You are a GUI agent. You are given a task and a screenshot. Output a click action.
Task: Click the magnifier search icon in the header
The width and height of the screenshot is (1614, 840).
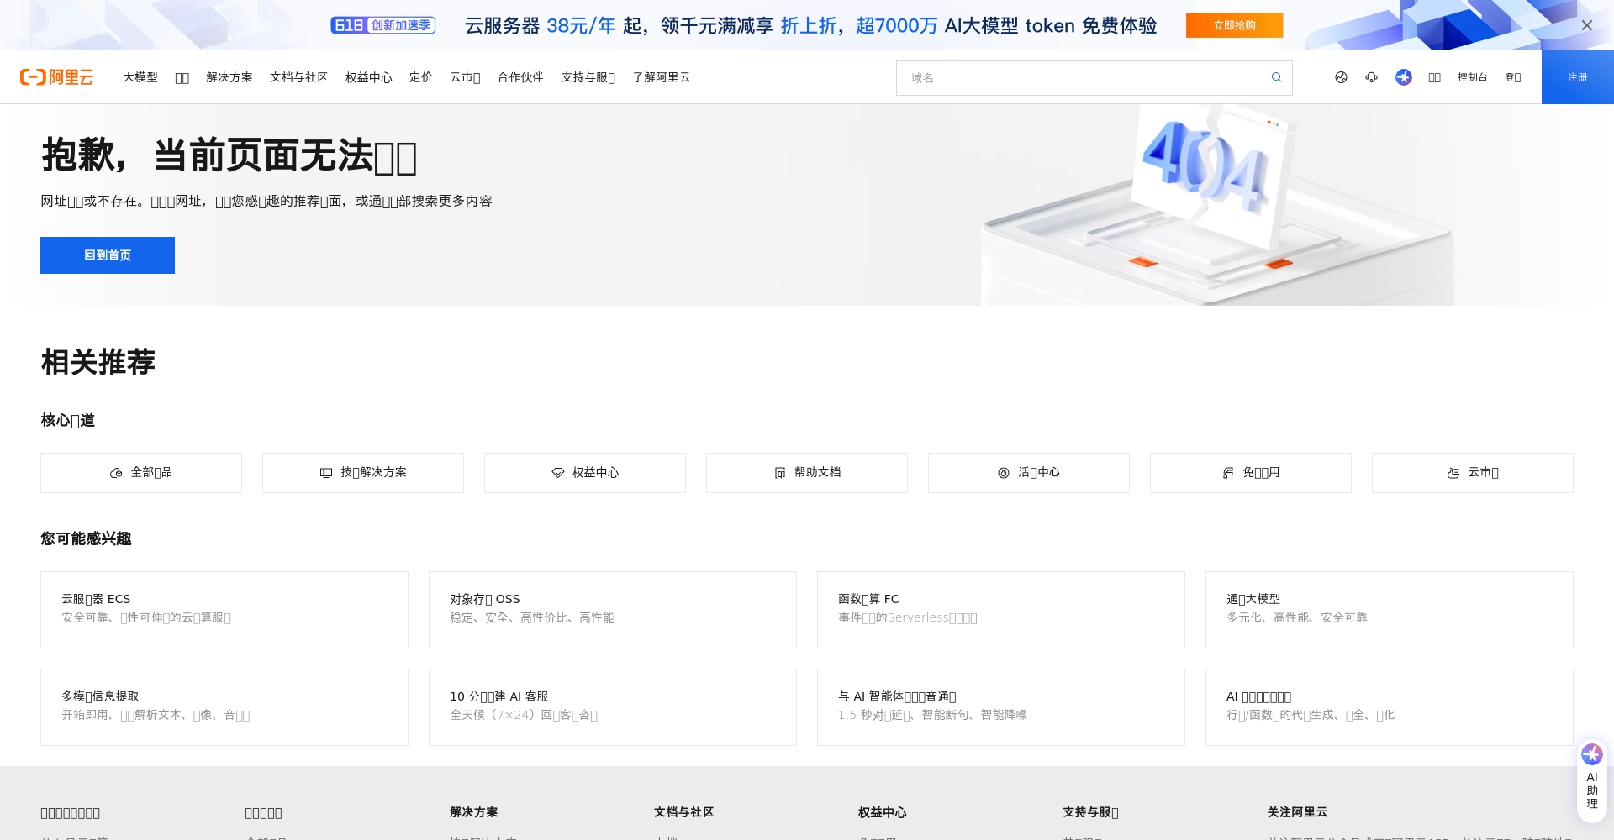tap(1276, 77)
